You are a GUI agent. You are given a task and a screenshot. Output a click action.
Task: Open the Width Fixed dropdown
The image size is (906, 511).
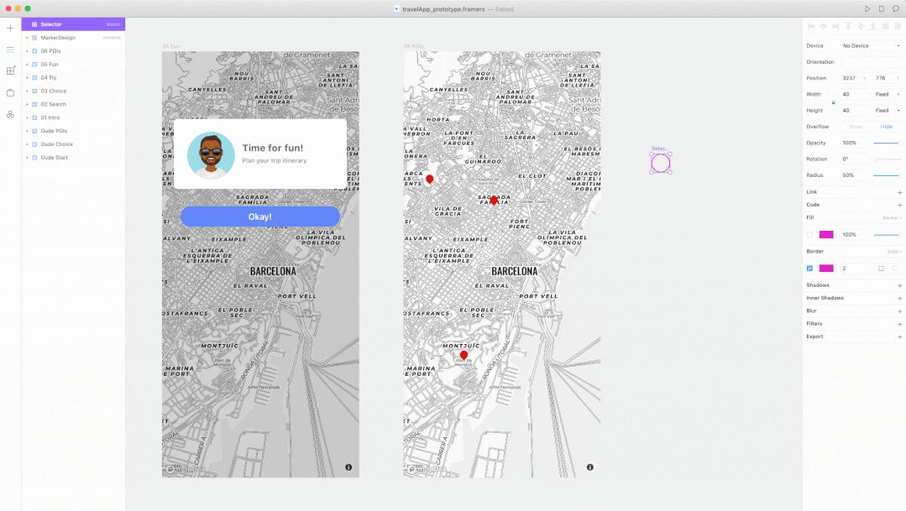883,94
